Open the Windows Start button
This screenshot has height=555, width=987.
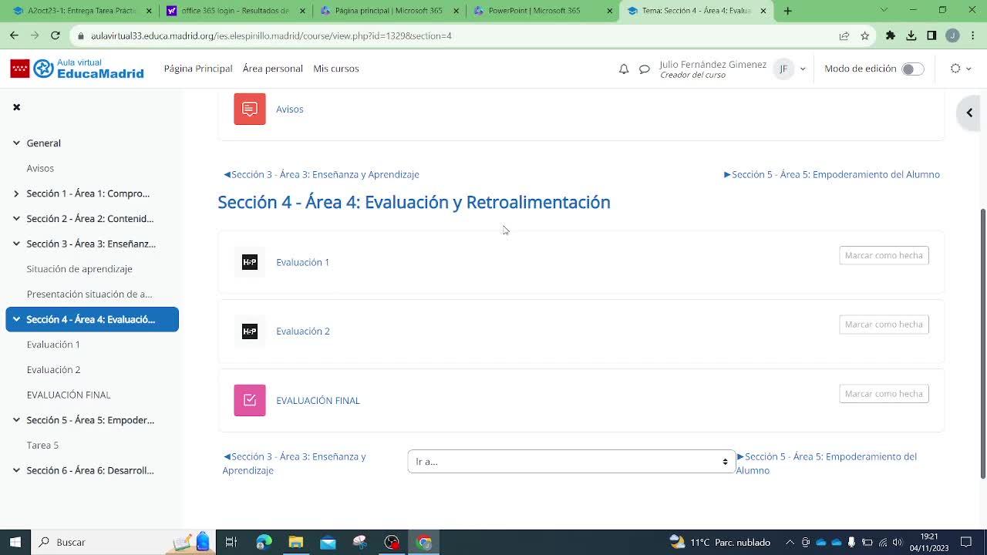[x=15, y=542]
